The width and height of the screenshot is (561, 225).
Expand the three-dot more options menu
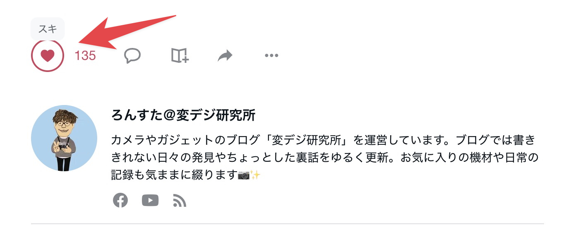click(x=271, y=55)
